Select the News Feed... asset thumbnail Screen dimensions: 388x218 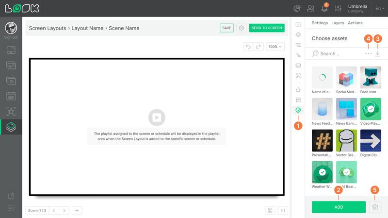(322, 109)
